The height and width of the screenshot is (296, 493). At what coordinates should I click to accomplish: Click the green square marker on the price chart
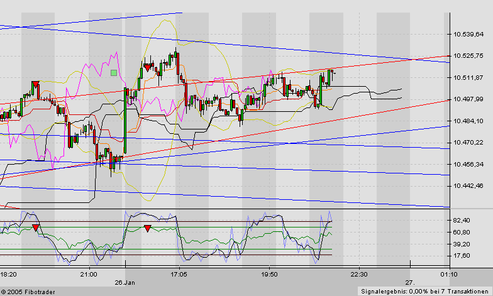point(114,73)
